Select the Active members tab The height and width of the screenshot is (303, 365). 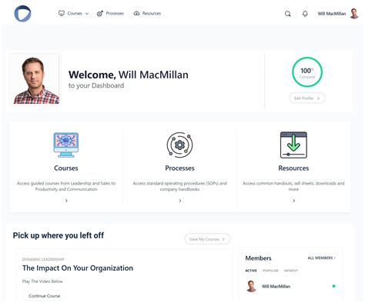coord(251,271)
